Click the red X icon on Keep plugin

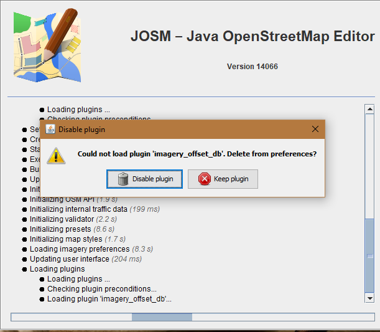point(204,179)
